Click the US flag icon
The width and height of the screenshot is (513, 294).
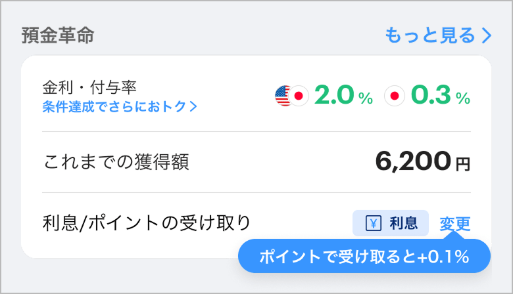(282, 96)
